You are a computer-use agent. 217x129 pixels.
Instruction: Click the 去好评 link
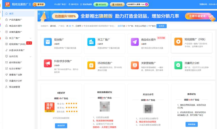coord(120,26)
